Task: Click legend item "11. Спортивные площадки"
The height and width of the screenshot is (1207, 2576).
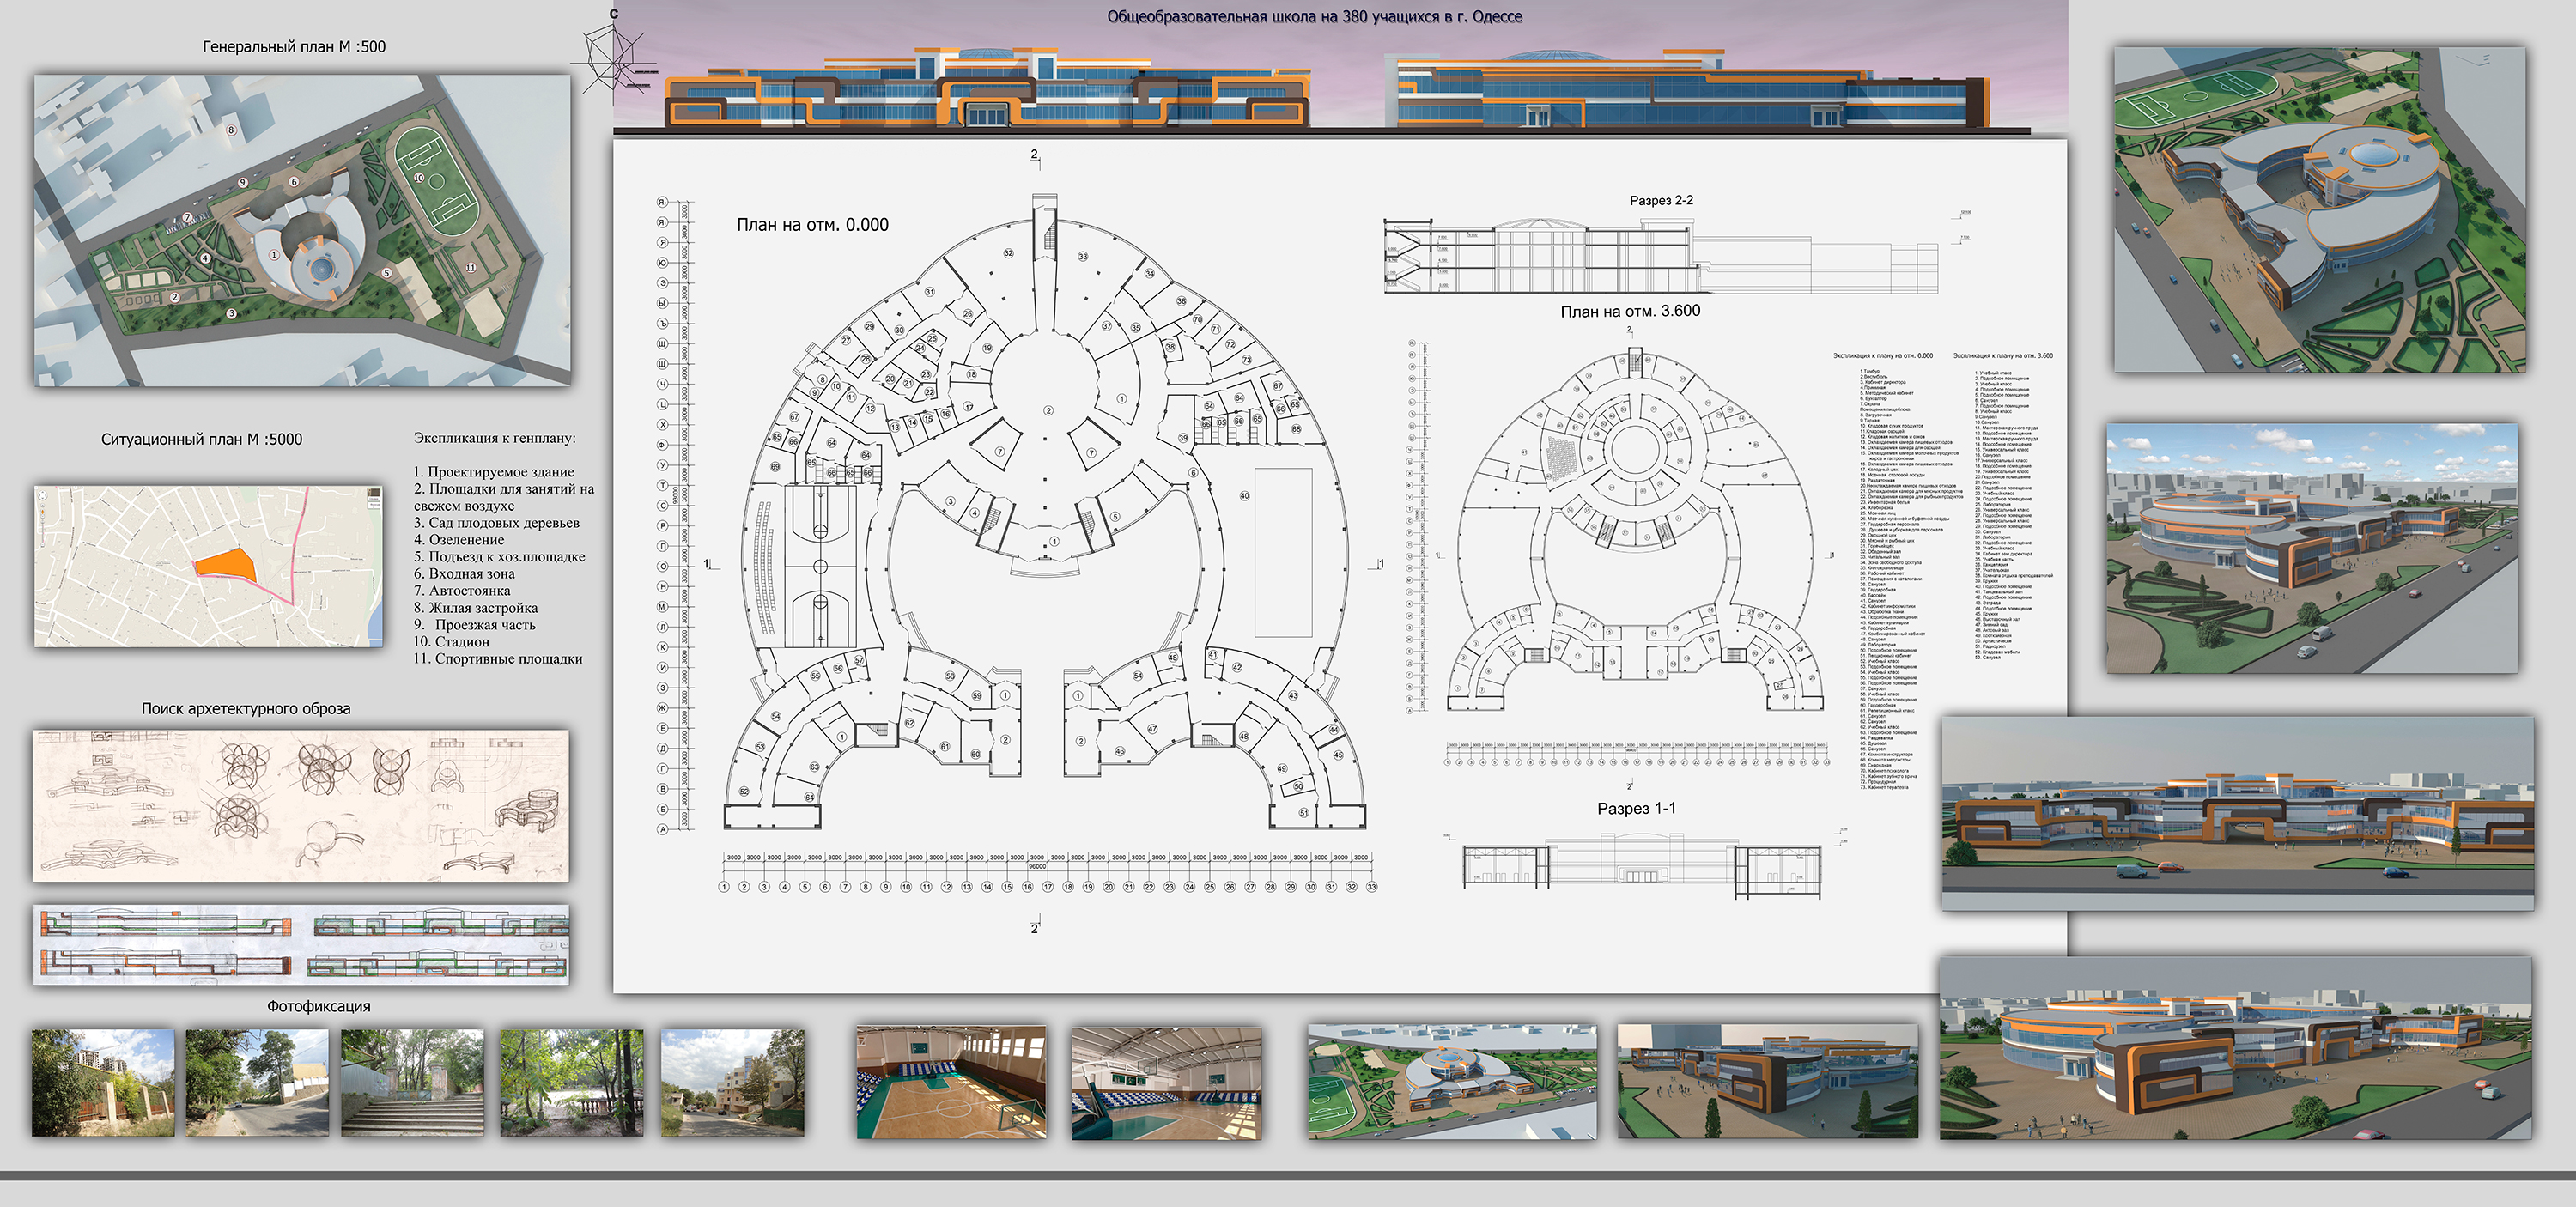Action: [x=498, y=659]
